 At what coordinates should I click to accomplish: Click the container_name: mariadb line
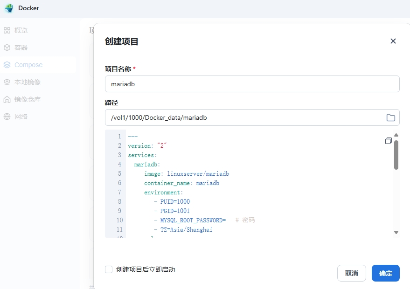point(181,183)
